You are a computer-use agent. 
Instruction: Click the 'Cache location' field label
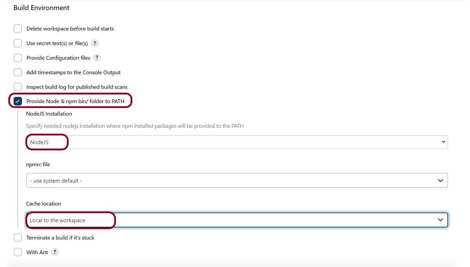[x=44, y=204]
